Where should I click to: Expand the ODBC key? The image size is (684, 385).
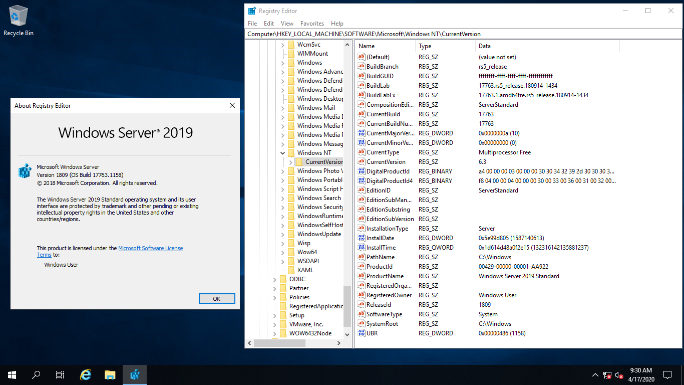(274, 279)
